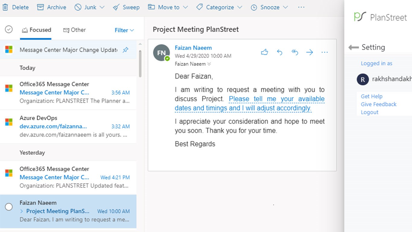Expand the recipient details chevron under the sender
This screenshot has height=232, width=412.
coord(209,64)
